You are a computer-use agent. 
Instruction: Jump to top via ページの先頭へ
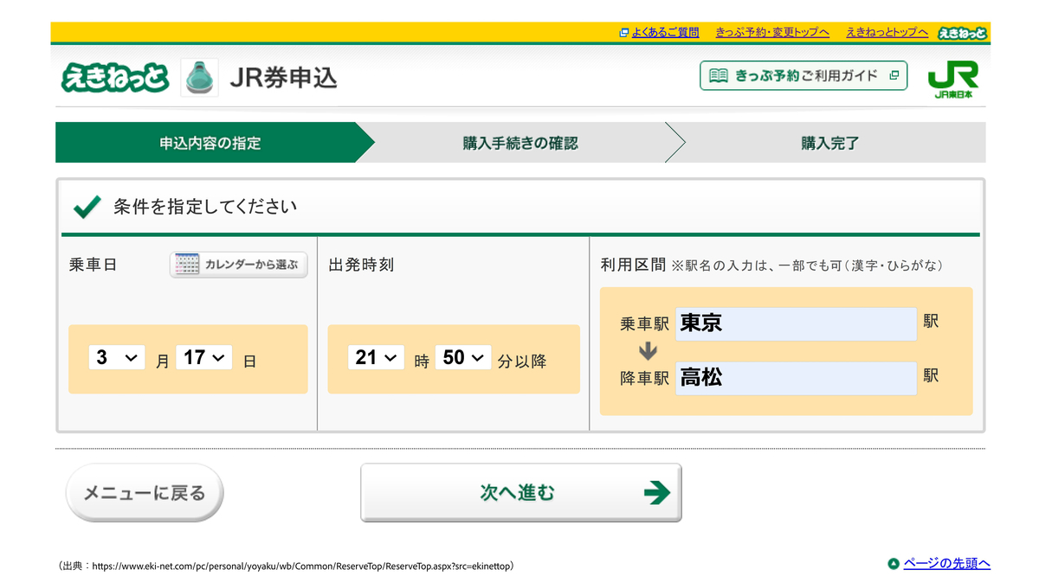(946, 564)
